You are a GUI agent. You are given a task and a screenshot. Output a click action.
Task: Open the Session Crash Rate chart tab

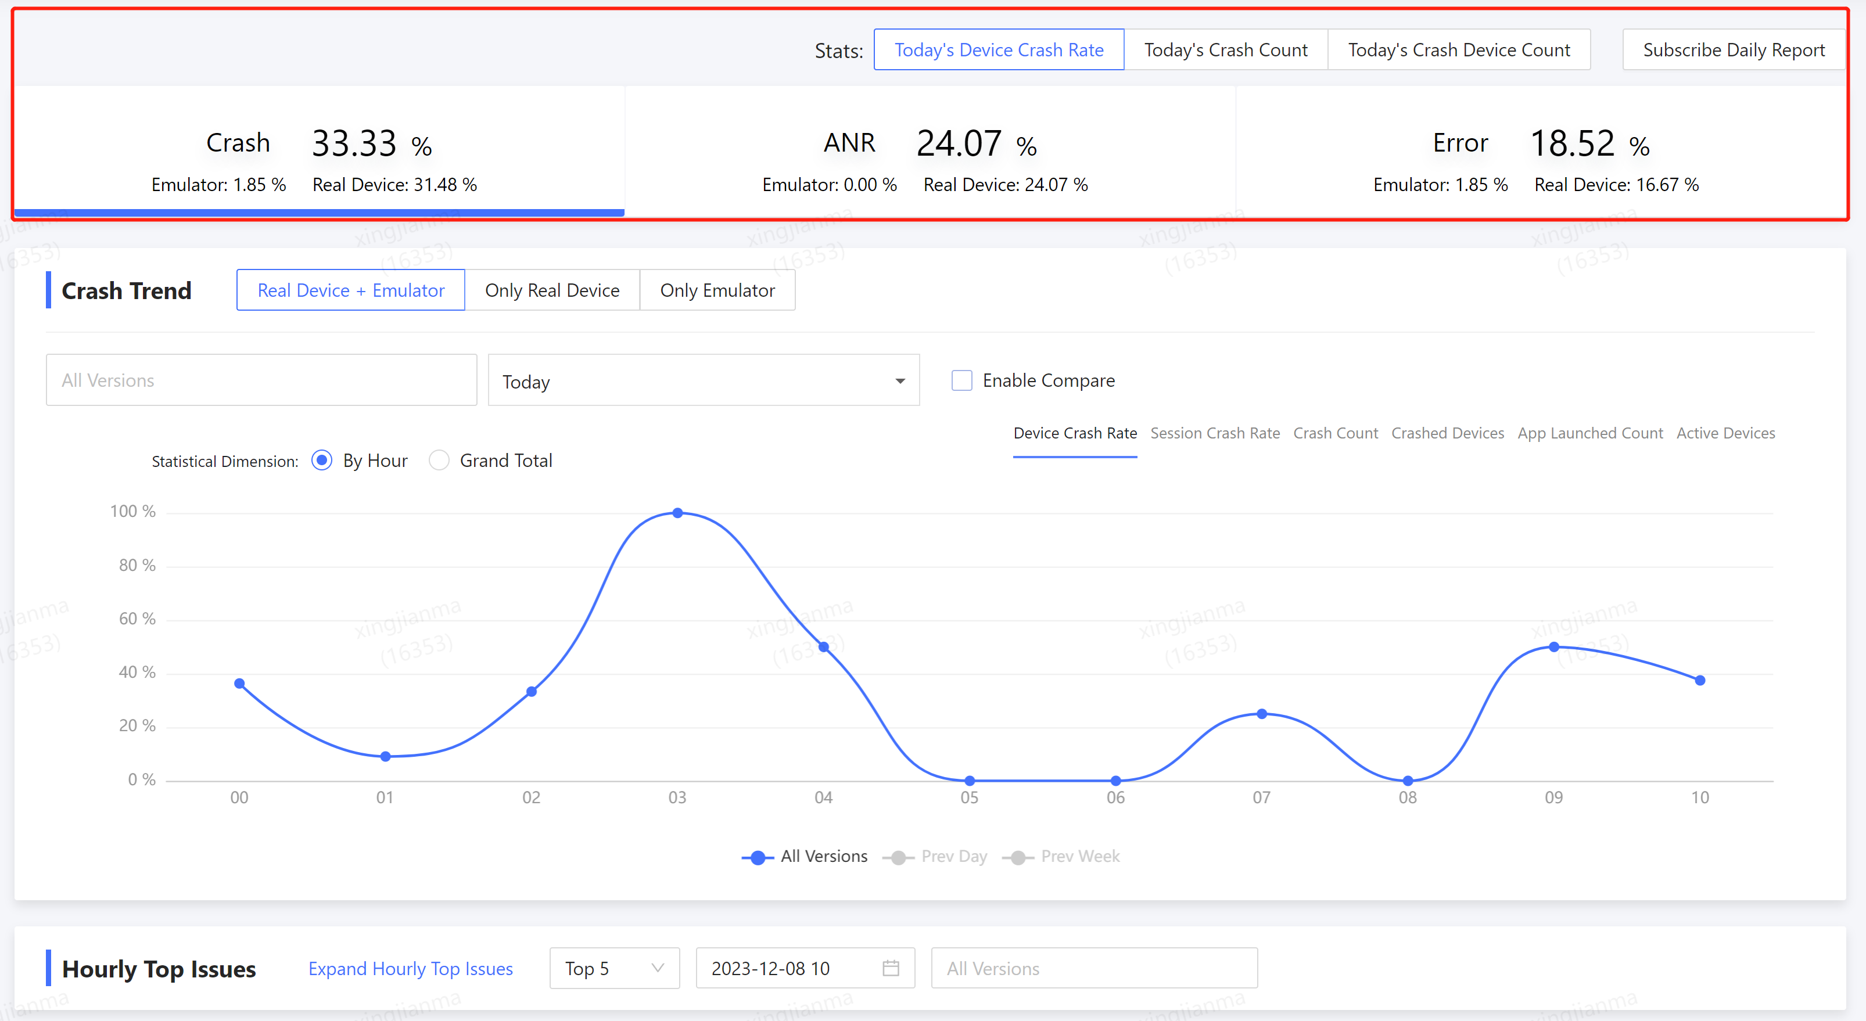(x=1215, y=433)
